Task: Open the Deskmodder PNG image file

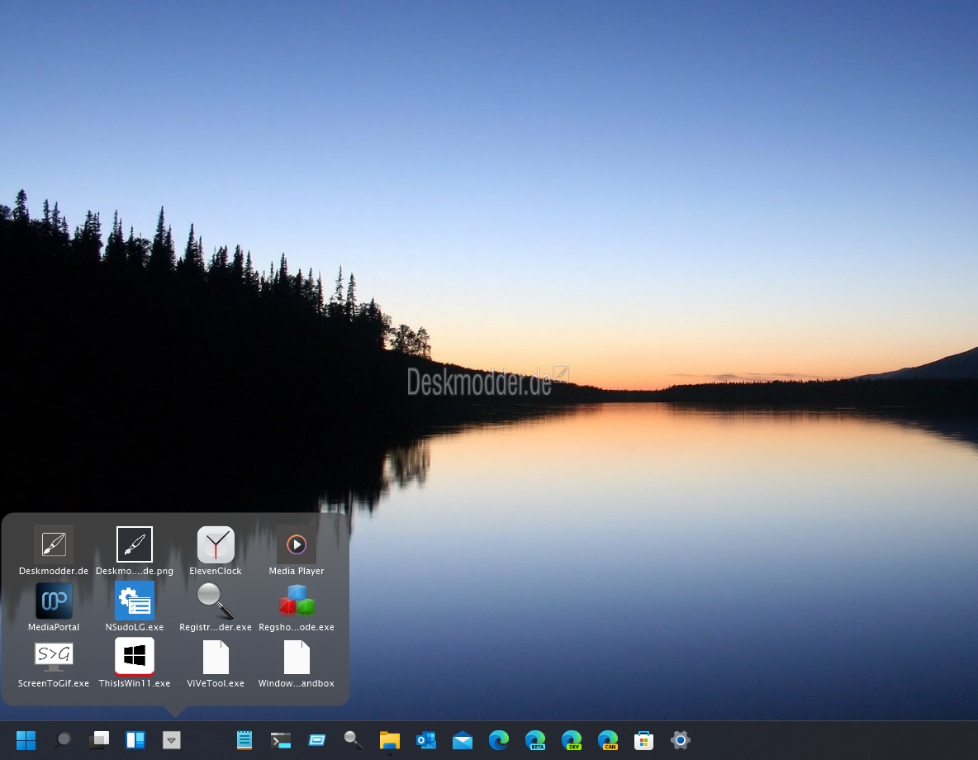Action: [x=135, y=545]
